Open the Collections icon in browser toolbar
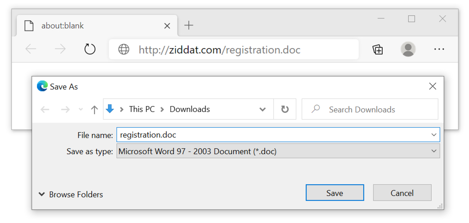Image resolution: width=469 pixels, height=223 pixels. pos(377,49)
